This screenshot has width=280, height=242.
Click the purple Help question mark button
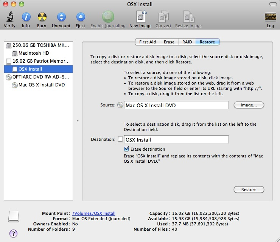coord(13,233)
